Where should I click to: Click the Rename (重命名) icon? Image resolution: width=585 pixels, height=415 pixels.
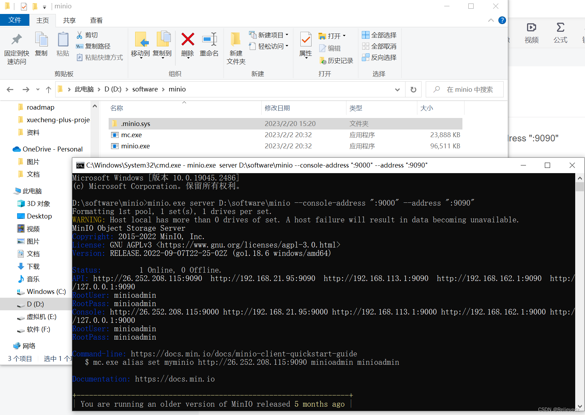(x=210, y=39)
